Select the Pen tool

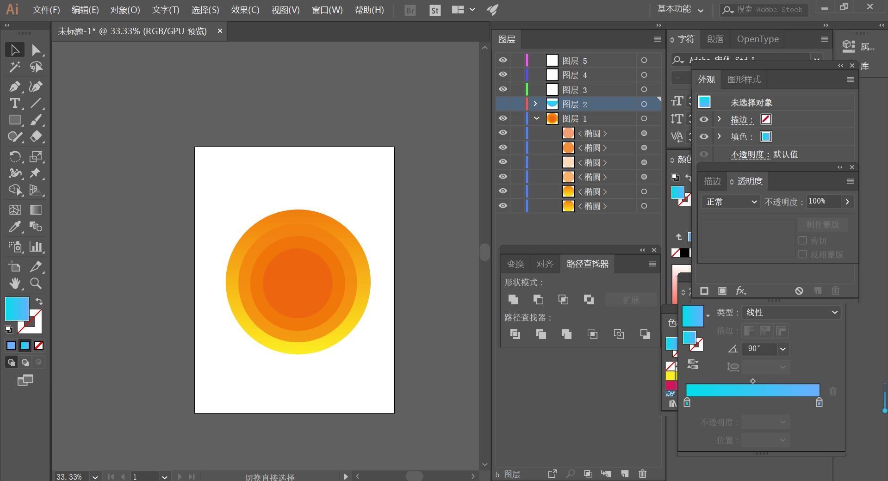pos(14,86)
